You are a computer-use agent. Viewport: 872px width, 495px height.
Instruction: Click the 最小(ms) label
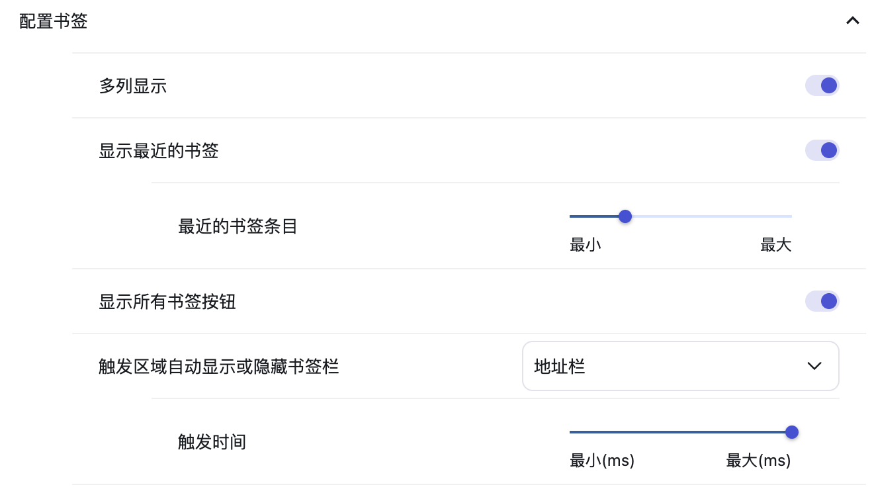pyautogui.click(x=602, y=461)
